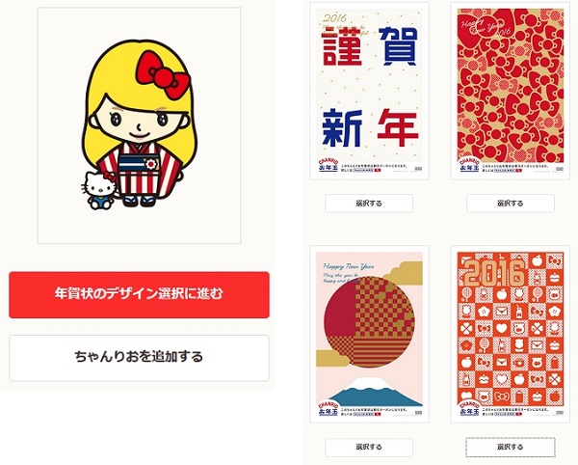Select the red ribbon pattern card thumbnail
The image size is (578, 465).
pos(511,91)
